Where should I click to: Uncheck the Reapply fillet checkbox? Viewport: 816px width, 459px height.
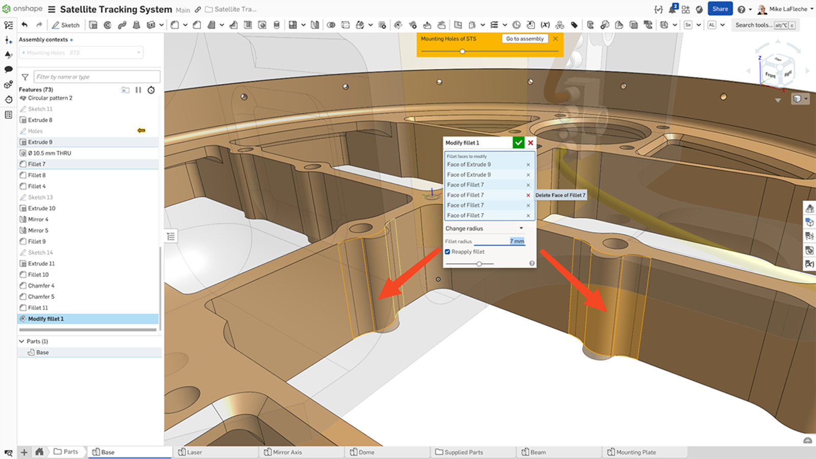pyautogui.click(x=447, y=251)
